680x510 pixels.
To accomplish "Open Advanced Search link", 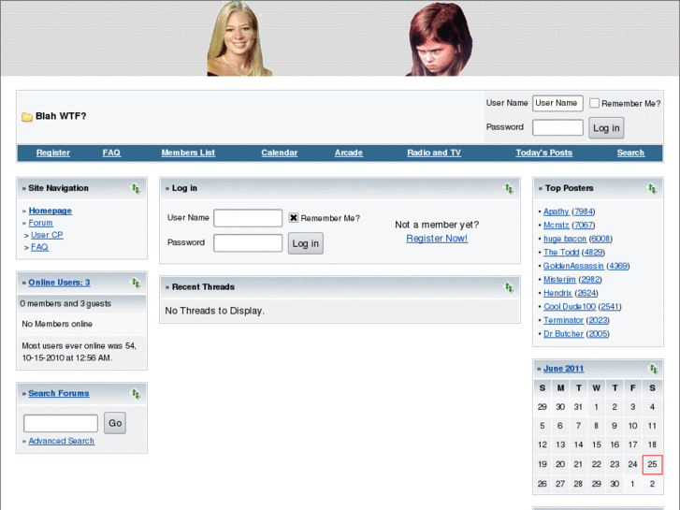I will [61, 441].
